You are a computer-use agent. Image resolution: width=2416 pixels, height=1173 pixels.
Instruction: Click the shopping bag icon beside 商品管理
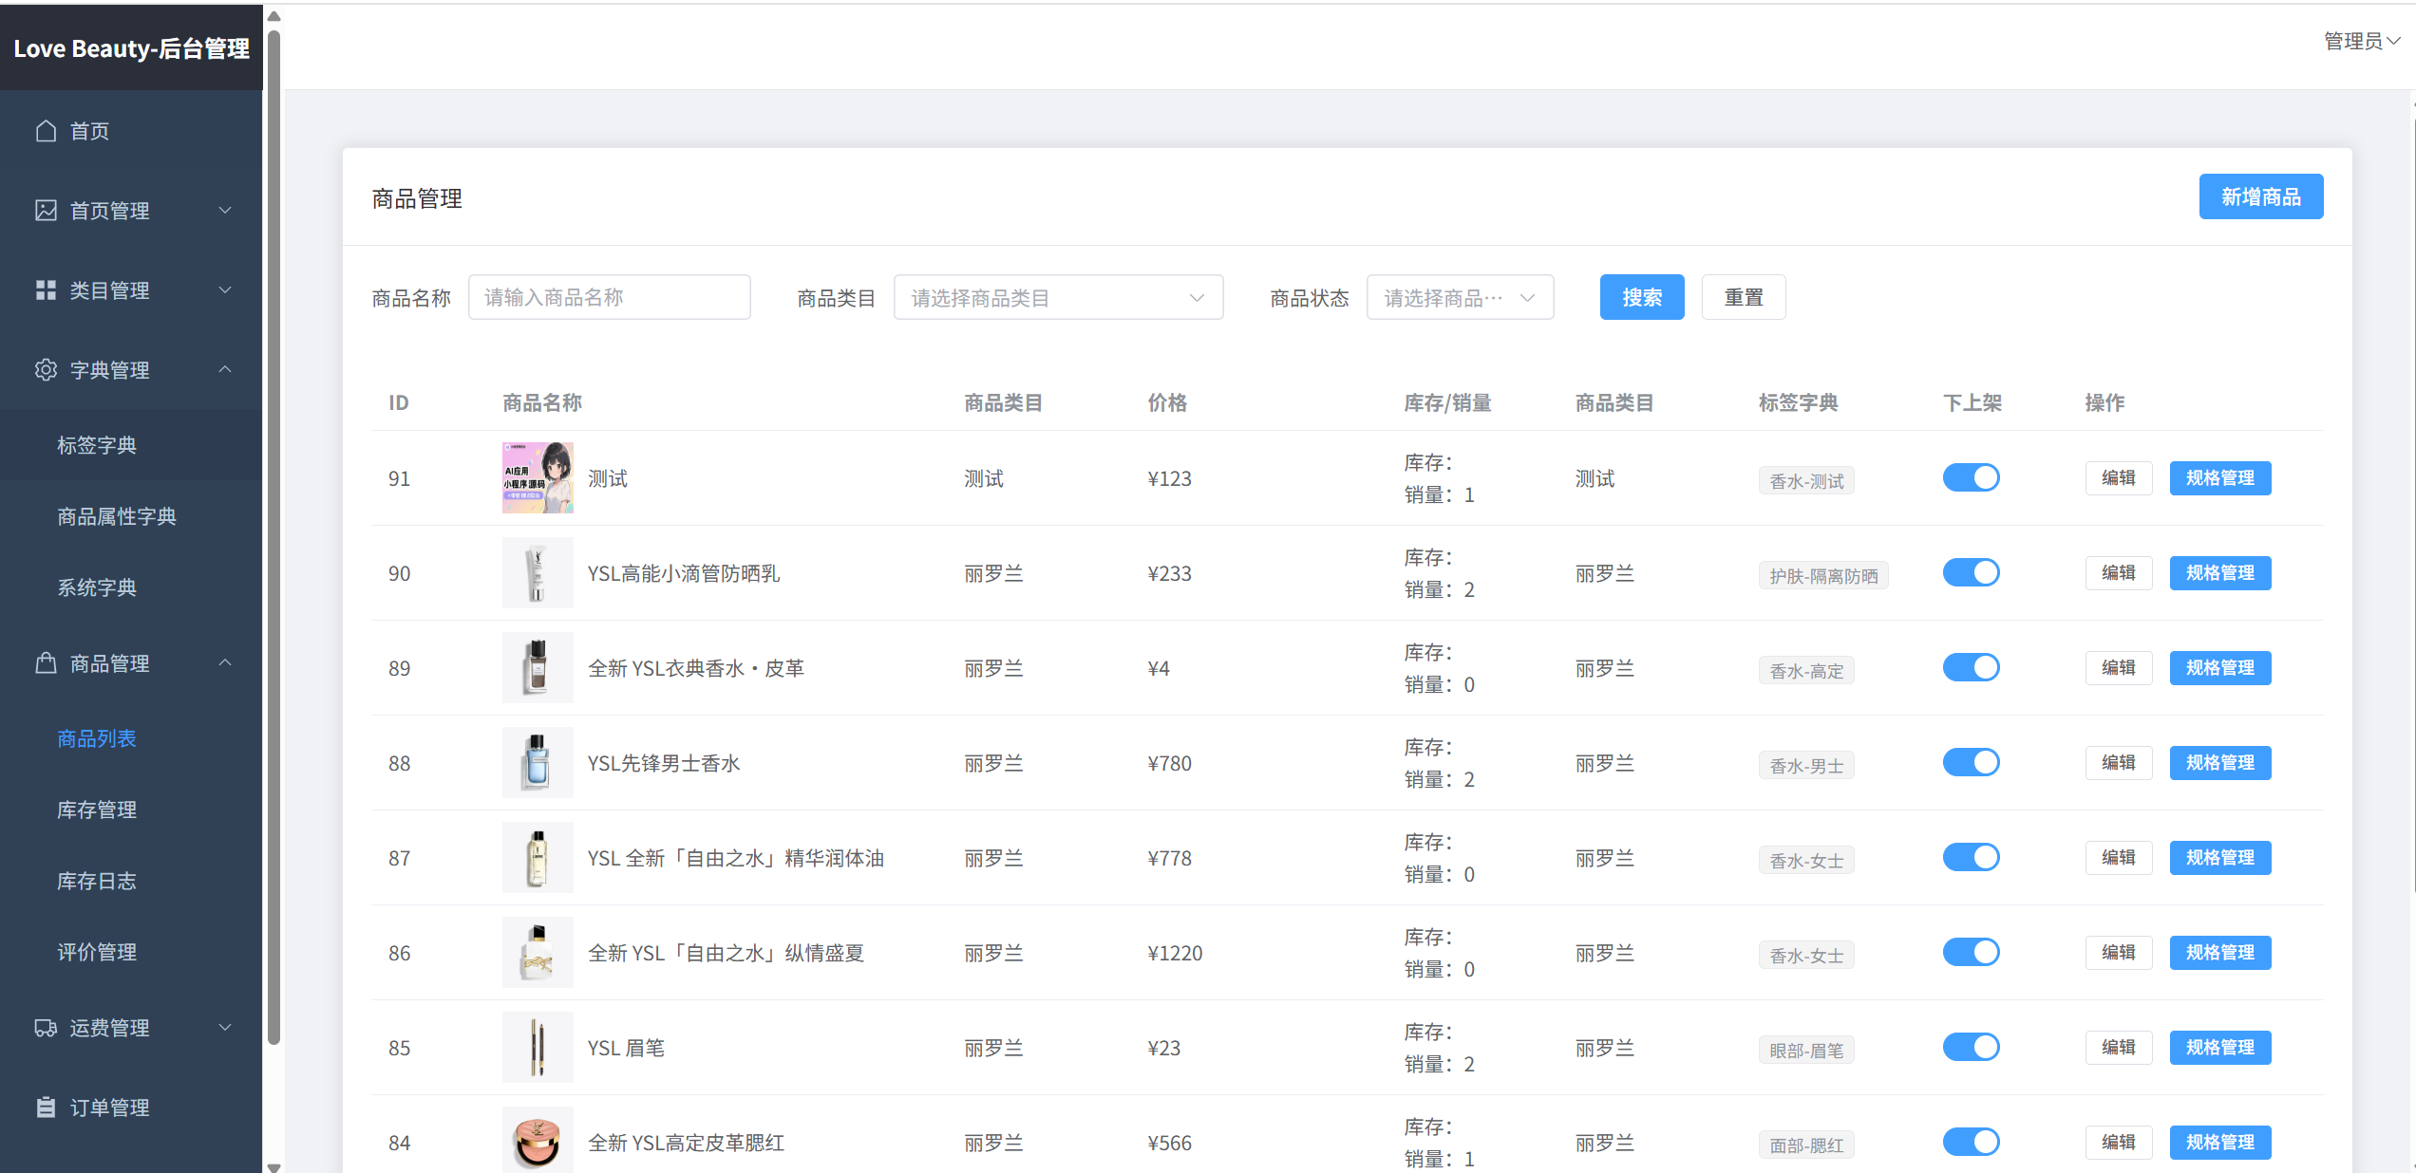coord(46,663)
